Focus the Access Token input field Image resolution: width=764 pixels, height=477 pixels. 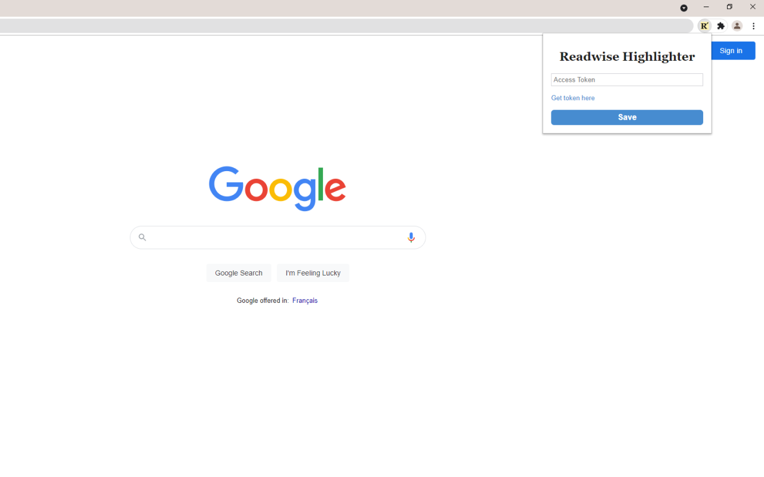pyautogui.click(x=627, y=80)
